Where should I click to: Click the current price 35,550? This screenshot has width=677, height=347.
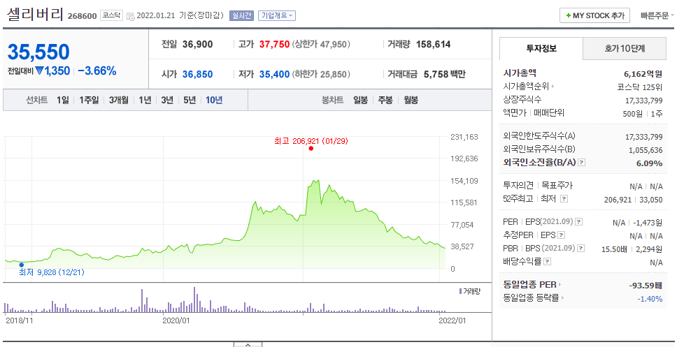pos(38,52)
